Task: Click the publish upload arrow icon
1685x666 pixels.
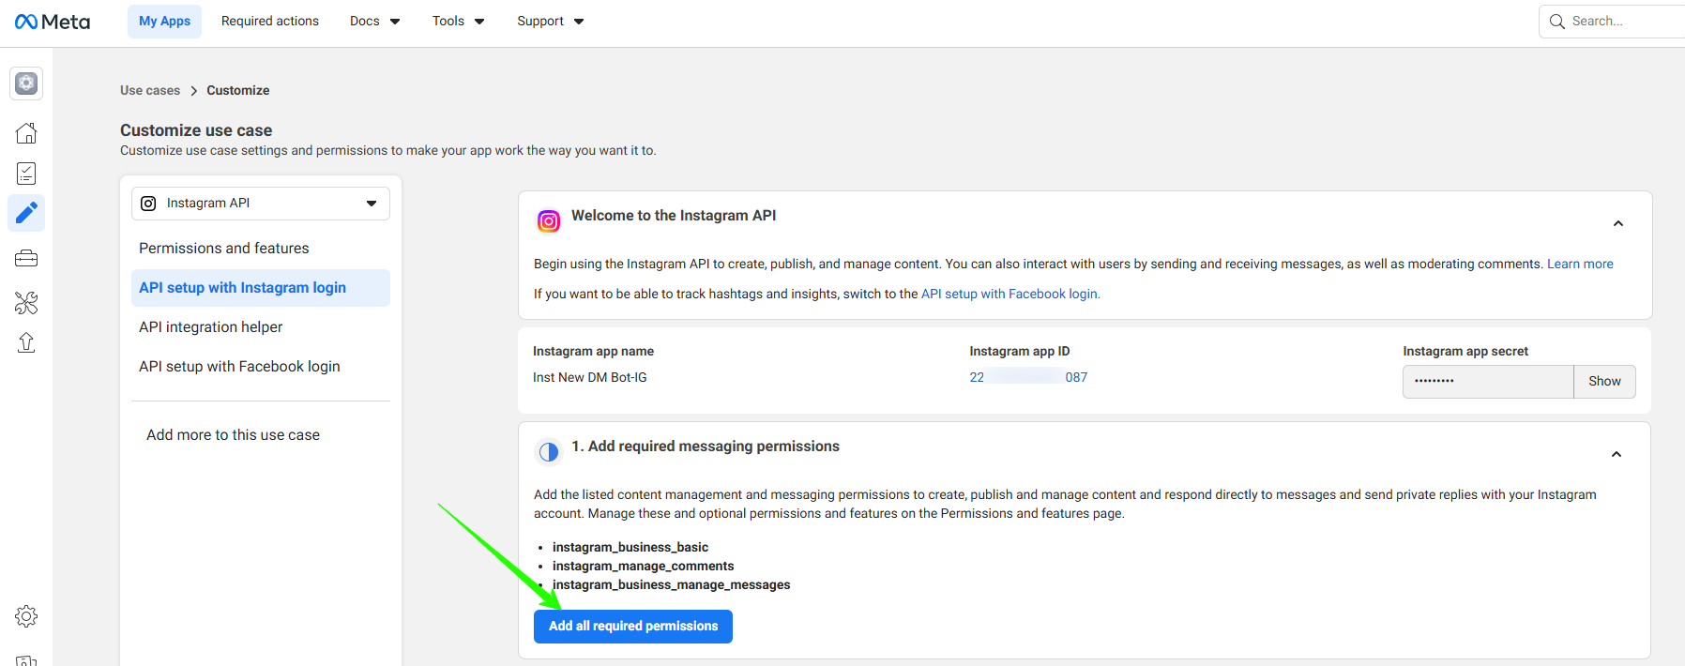Action: tap(26, 343)
